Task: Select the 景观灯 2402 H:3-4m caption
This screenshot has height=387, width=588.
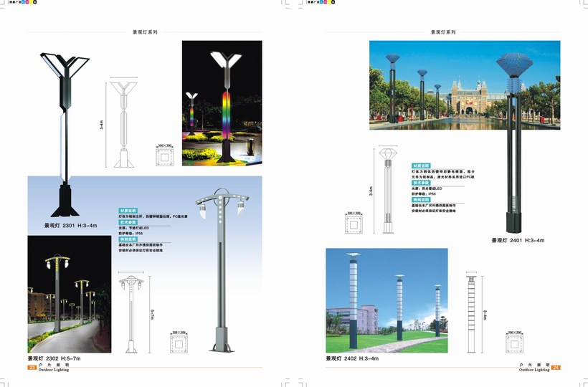Action: [x=351, y=358]
